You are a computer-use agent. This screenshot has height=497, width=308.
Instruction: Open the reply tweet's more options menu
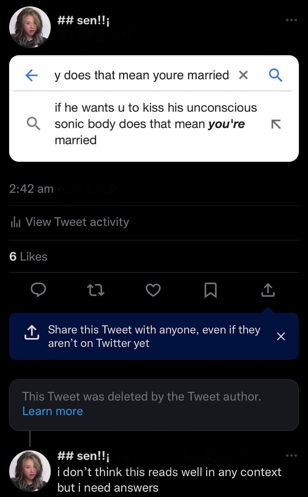coord(291,456)
